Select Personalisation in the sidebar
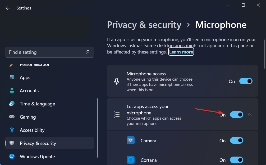Viewport: 266px width, 165px height. [35, 64]
